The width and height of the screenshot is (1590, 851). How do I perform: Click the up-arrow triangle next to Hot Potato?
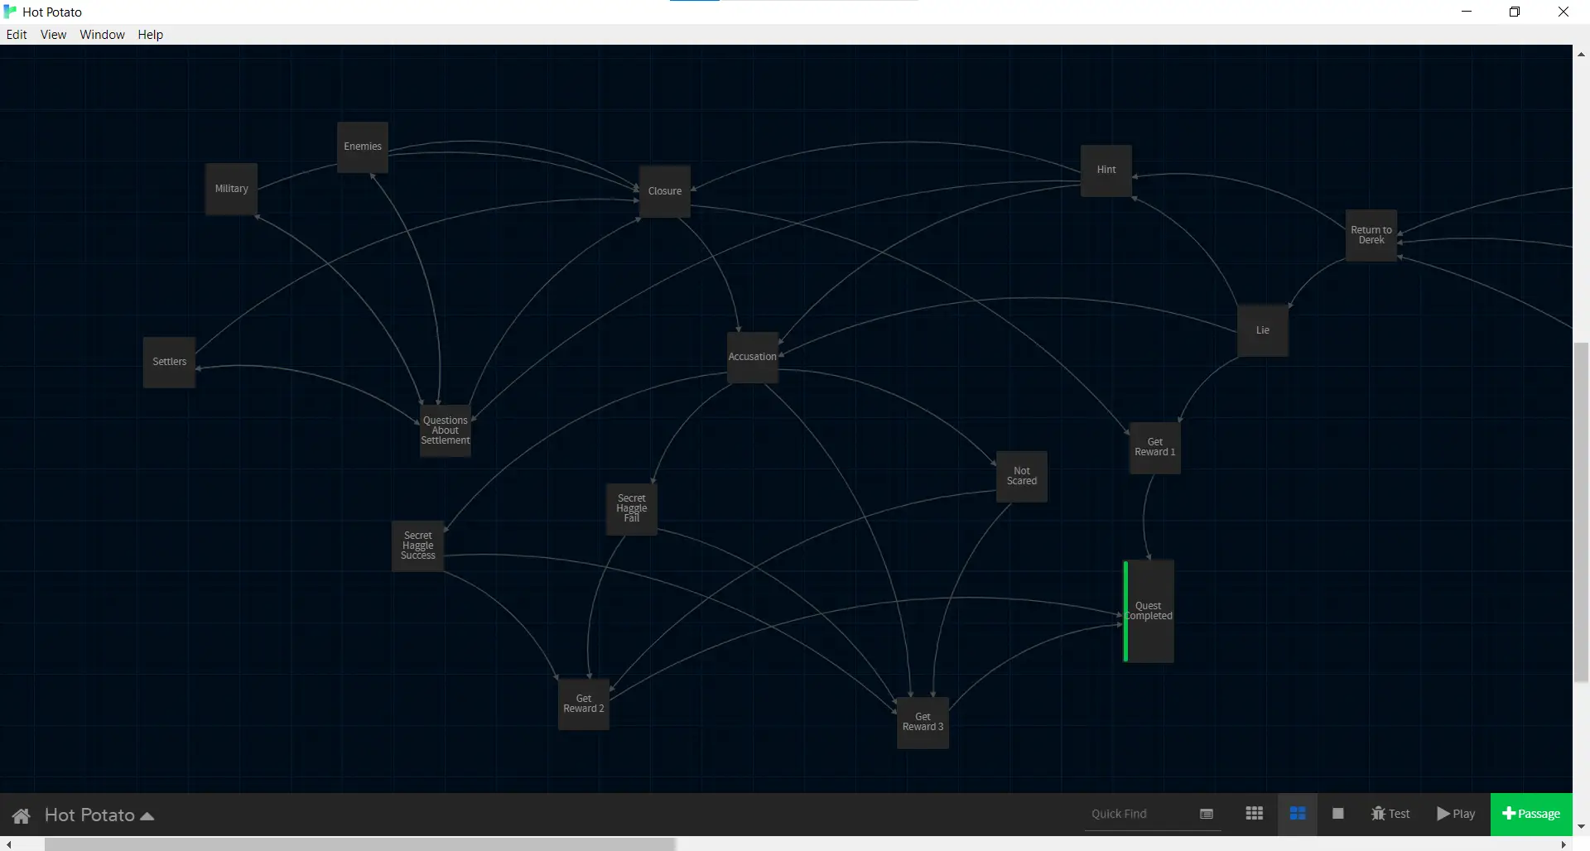(147, 815)
